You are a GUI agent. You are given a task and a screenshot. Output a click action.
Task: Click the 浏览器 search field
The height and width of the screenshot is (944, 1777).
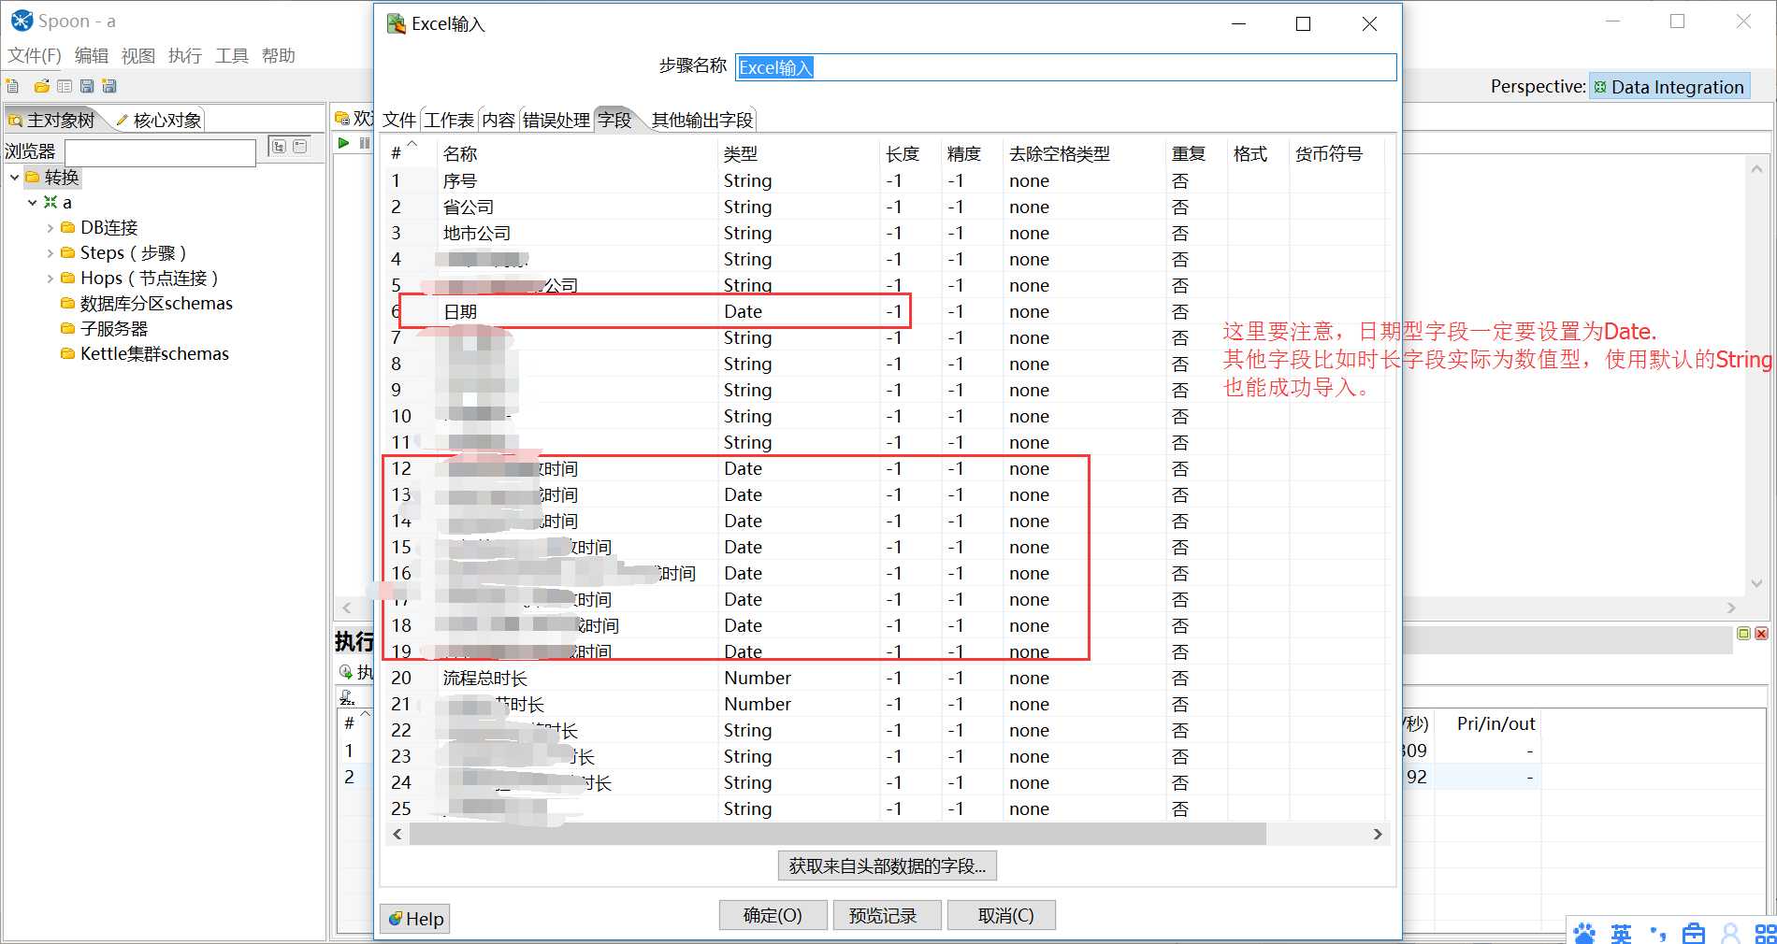[160, 151]
